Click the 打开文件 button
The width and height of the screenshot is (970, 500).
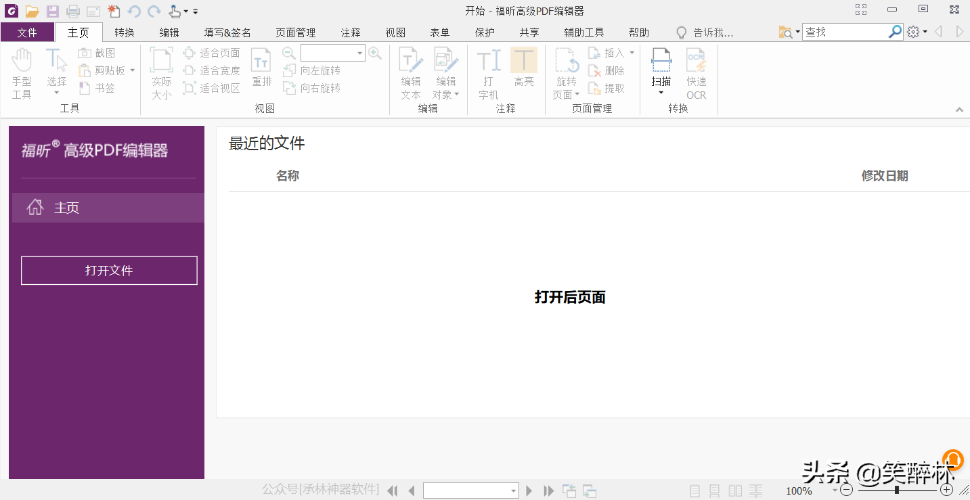pos(109,271)
